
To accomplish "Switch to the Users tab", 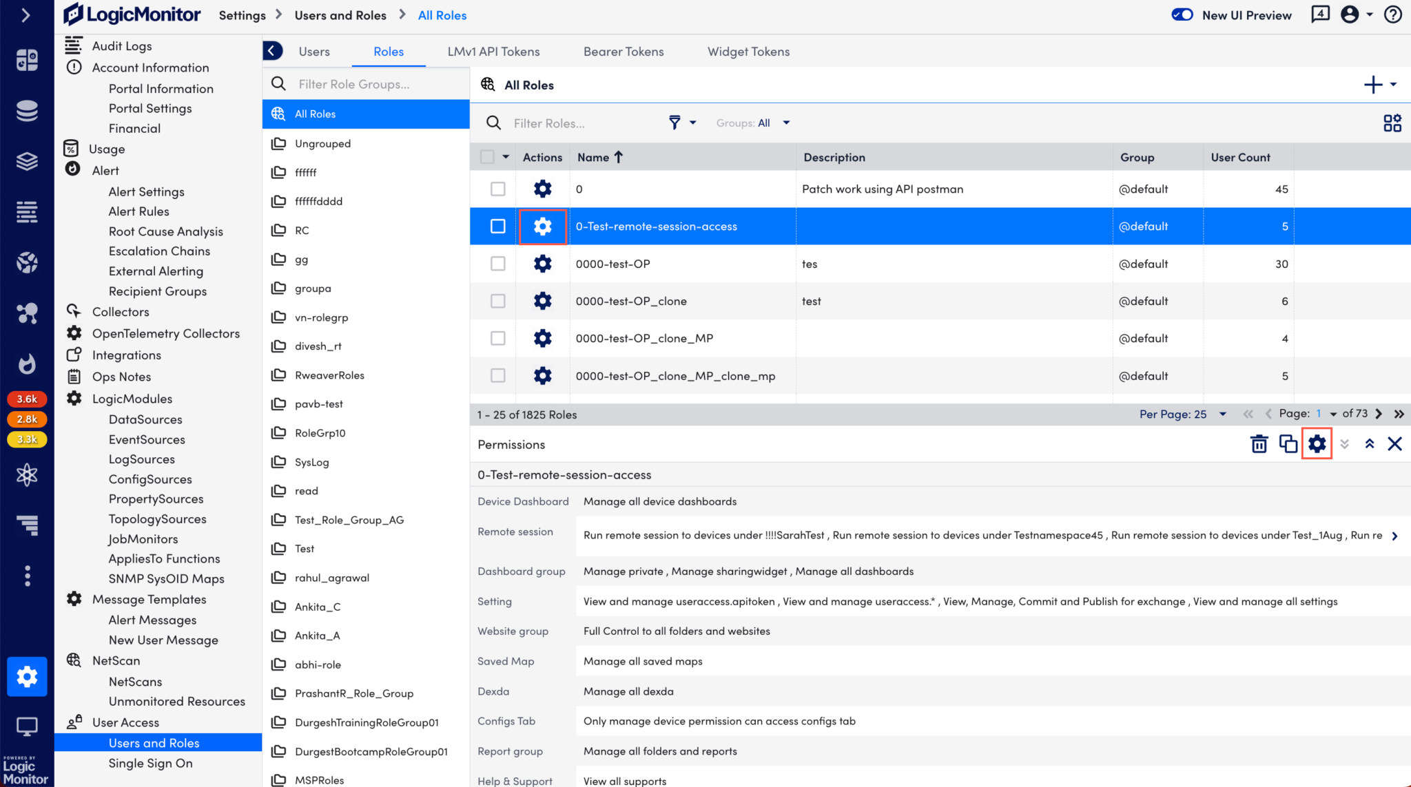I will (314, 51).
